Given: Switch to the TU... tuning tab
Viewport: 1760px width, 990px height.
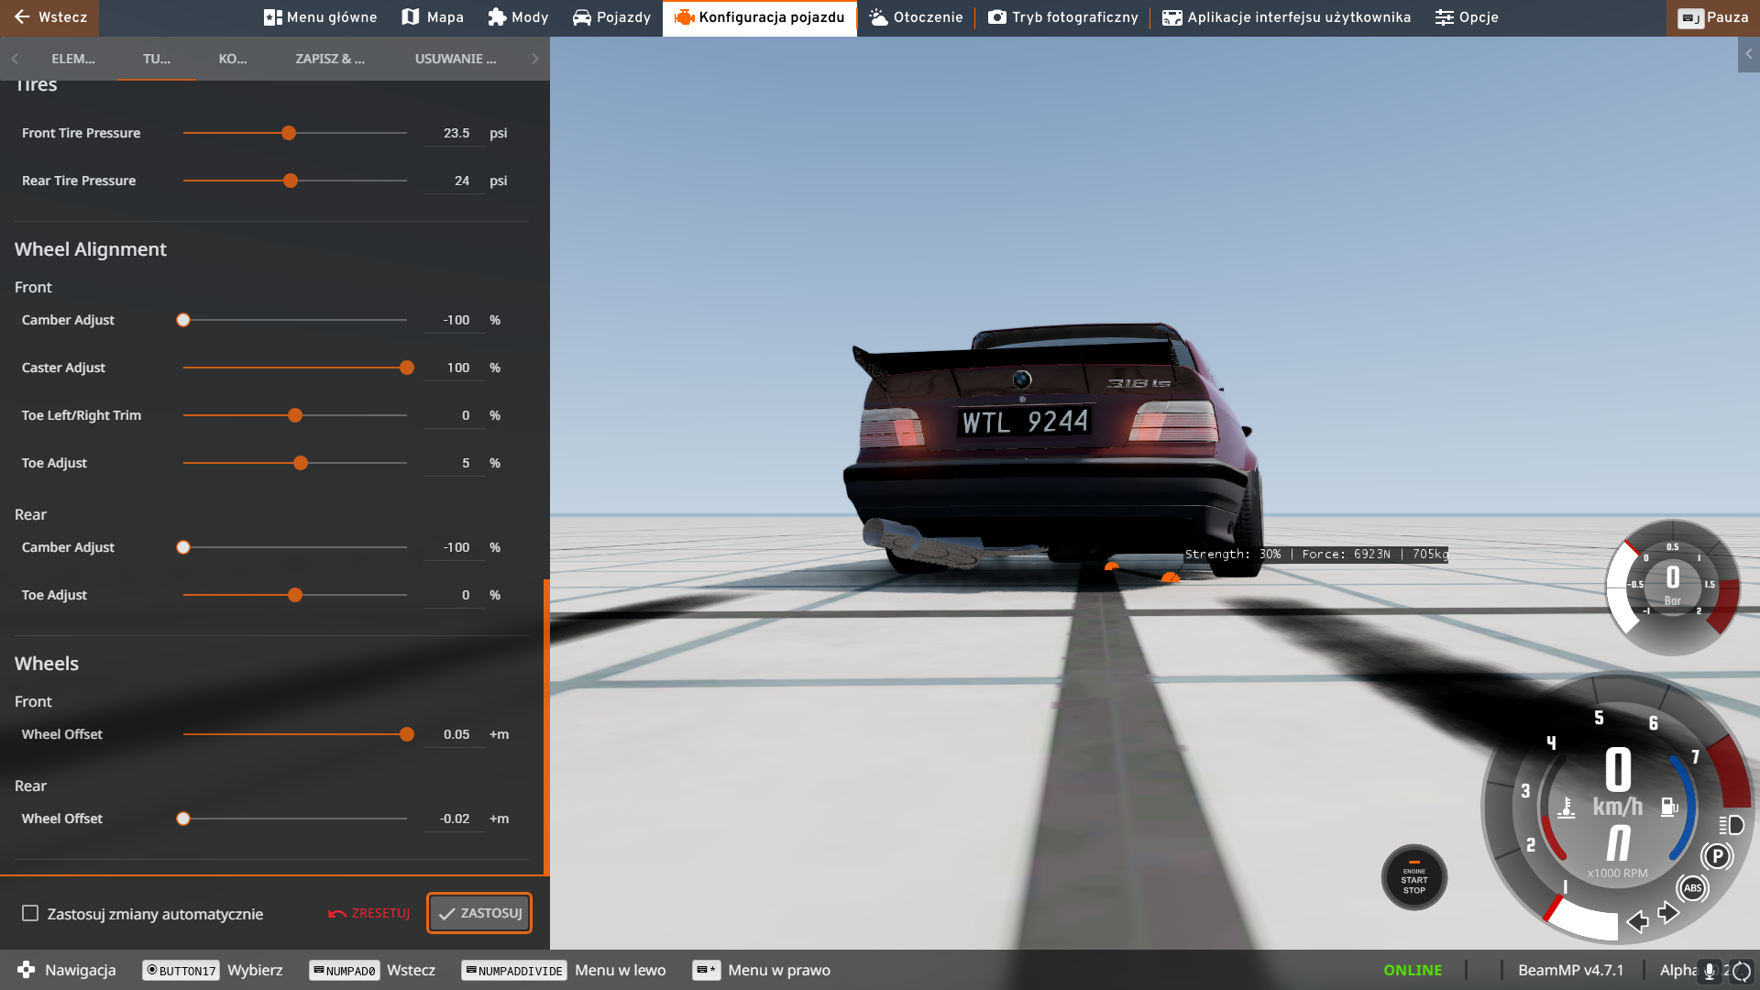Looking at the screenshot, I should (x=157, y=59).
